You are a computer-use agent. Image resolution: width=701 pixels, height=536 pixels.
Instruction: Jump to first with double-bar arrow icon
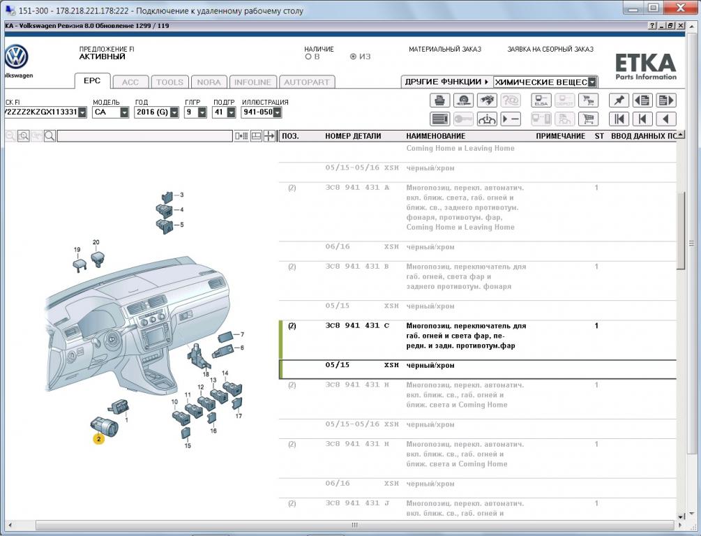pyautogui.click(x=619, y=119)
